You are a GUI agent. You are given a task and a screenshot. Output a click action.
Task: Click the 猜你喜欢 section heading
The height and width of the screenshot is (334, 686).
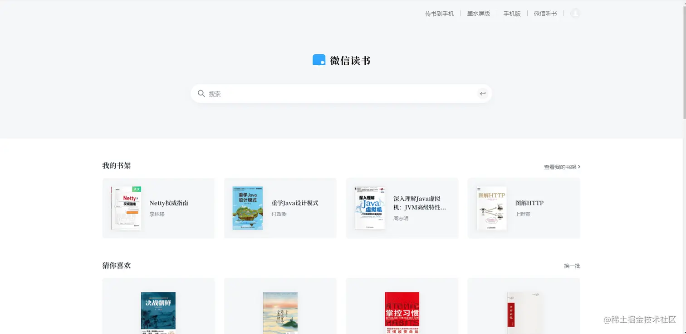(117, 265)
